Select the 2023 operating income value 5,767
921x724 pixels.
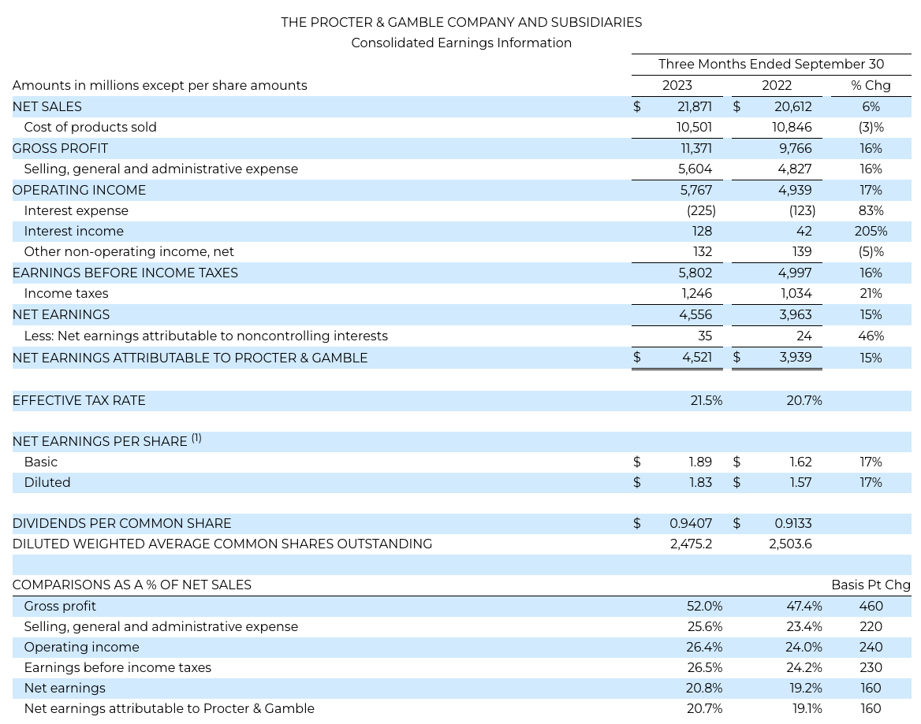coord(695,190)
